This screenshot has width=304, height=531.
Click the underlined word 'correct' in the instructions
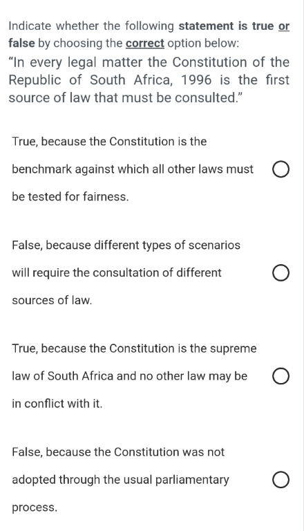coord(145,44)
